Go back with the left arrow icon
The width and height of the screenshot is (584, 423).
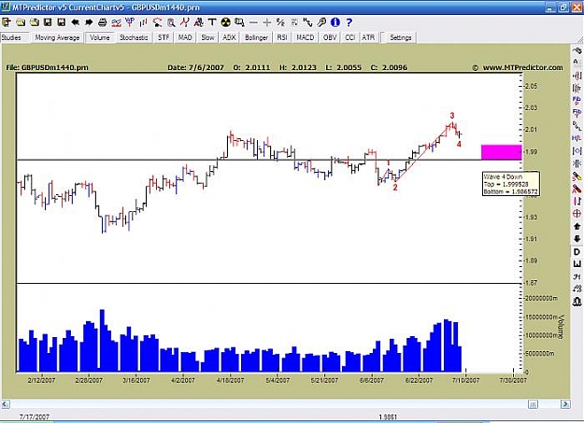click(x=76, y=22)
